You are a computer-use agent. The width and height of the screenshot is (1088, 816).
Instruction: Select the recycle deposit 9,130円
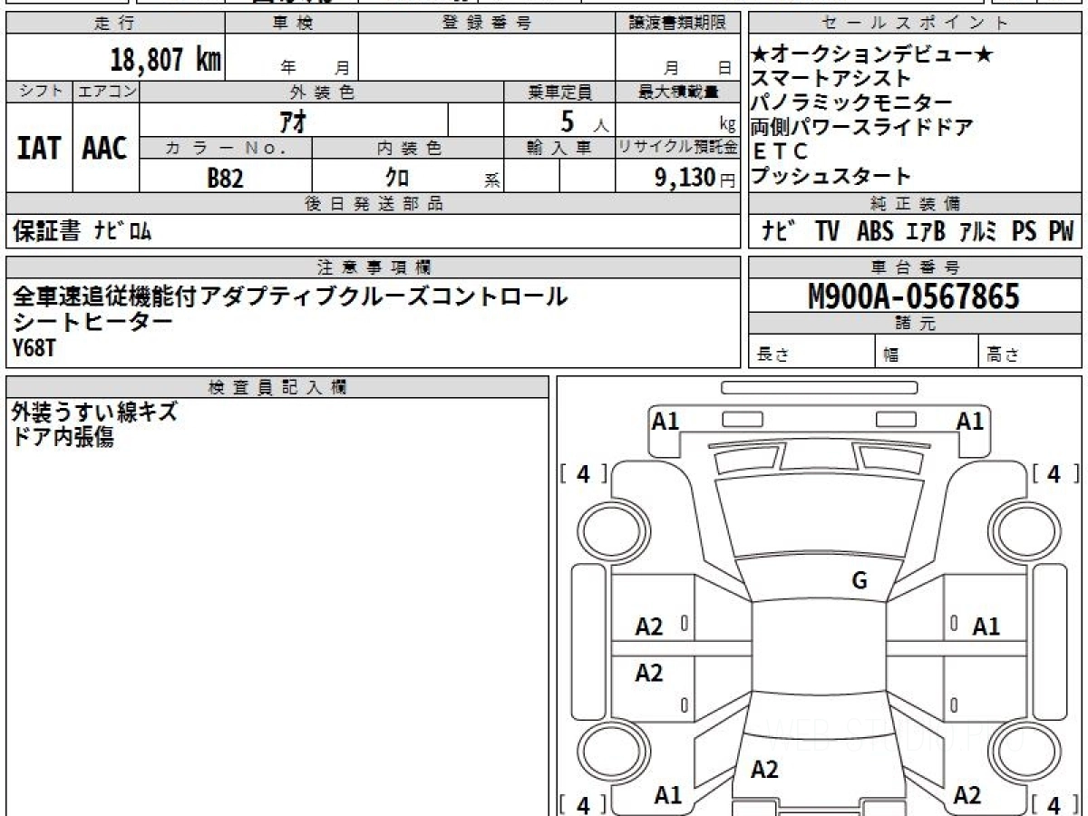pyautogui.click(x=695, y=178)
